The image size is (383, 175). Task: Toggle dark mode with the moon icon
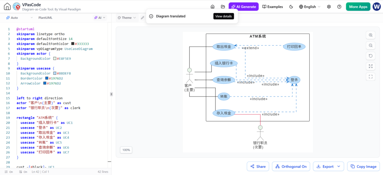click(291, 7)
